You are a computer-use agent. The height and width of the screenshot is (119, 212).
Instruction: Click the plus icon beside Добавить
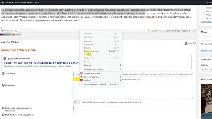2,2
